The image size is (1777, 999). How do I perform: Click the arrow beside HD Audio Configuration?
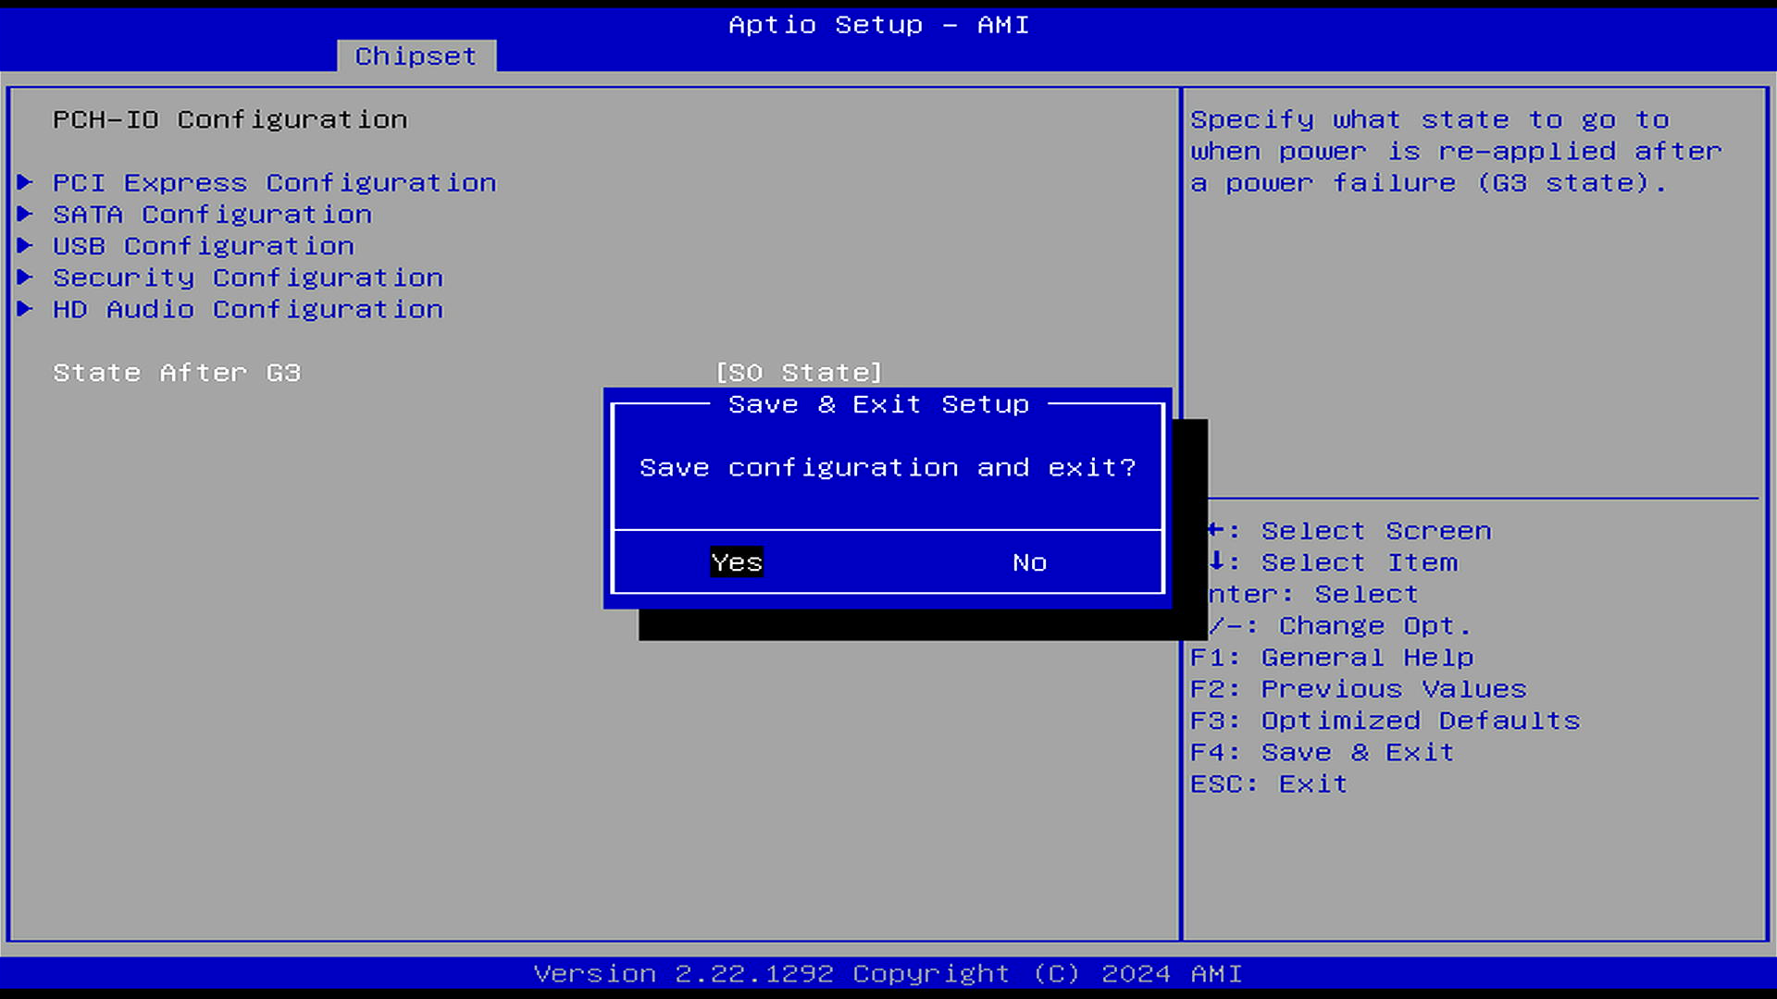[25, 308]
